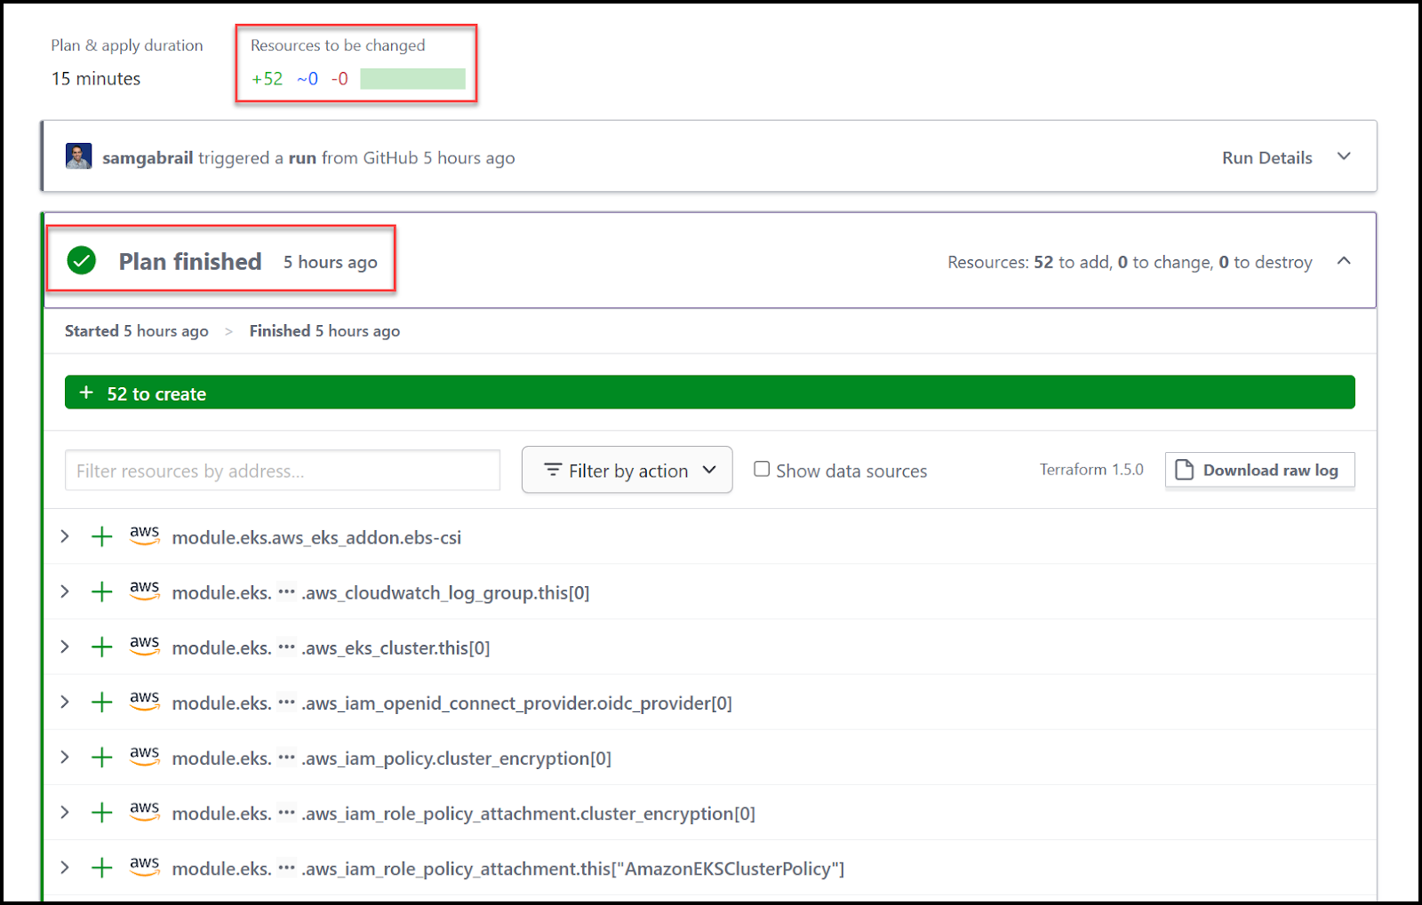Collapse the Plan finished section
Viewport: 1422px width, 905px height.
1344,261
